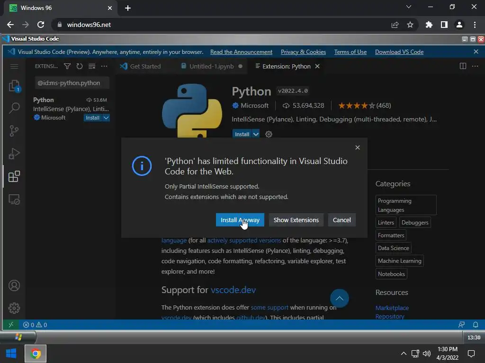Open the Marketplace resource link
Image resolution: width=485 pixels, height=363 pixels.
(x=392, y=308)
